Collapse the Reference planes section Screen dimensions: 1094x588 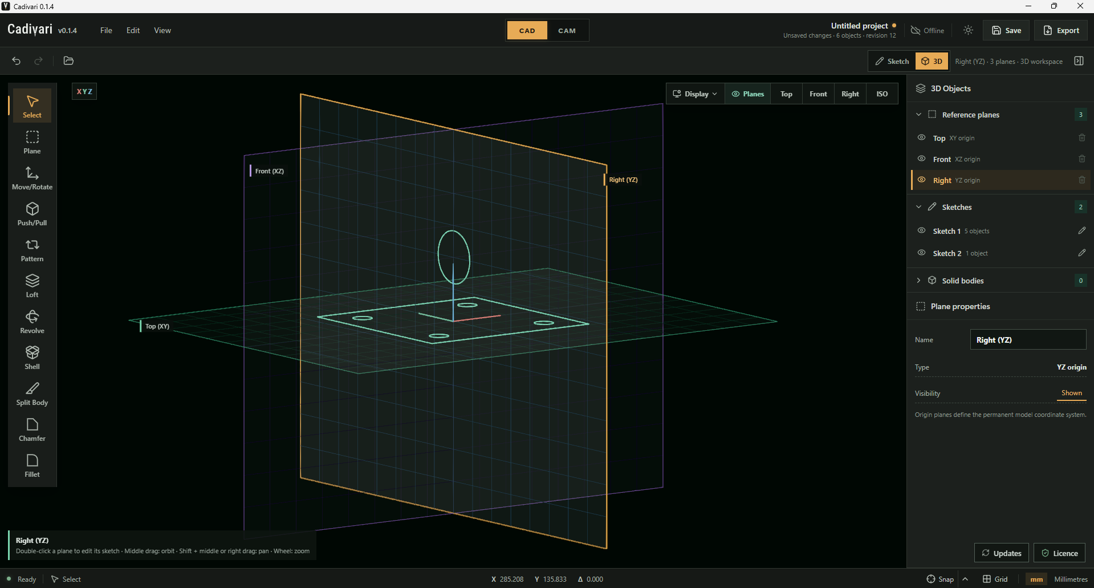click(918, 115)
